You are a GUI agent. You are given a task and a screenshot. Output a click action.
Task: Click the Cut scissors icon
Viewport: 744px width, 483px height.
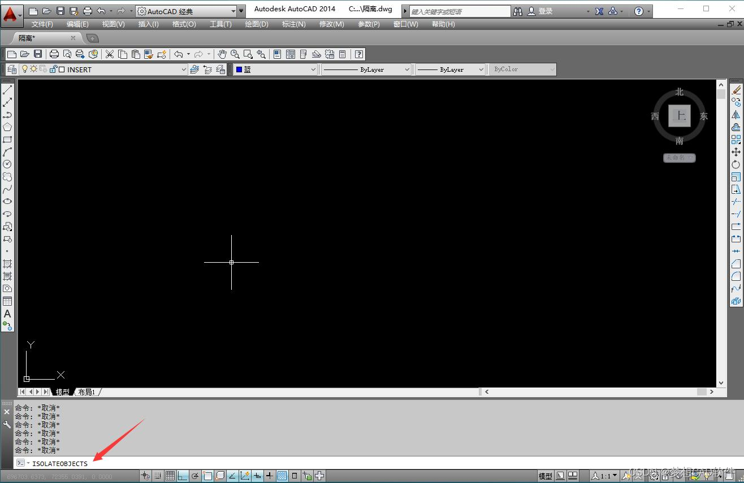[x=110, y=54]
